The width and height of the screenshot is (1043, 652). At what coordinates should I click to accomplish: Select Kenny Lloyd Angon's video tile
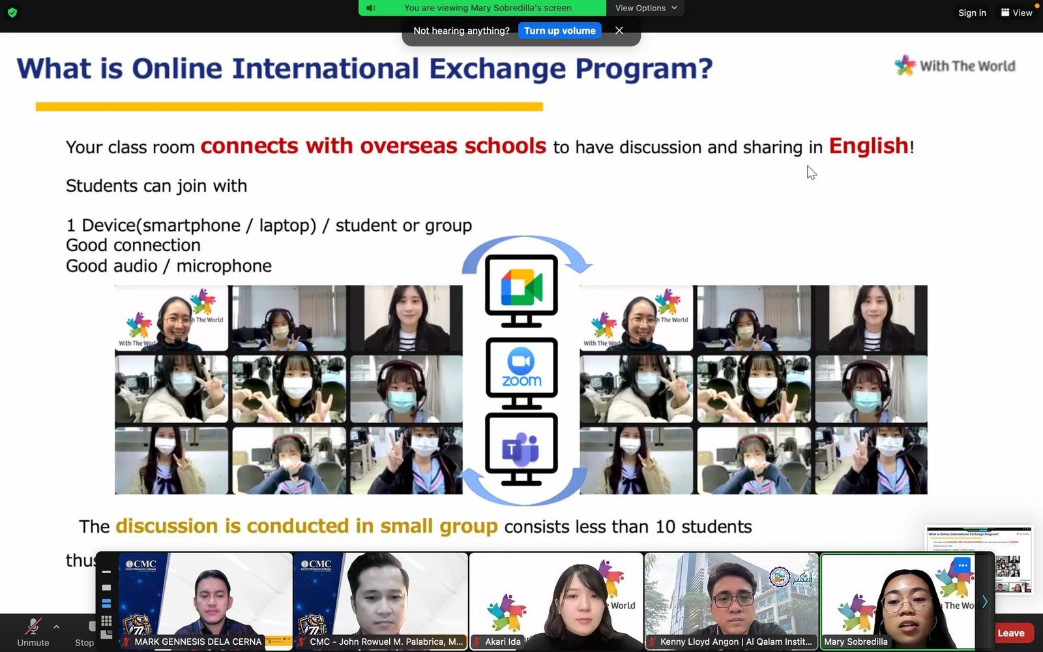[731, 601]
